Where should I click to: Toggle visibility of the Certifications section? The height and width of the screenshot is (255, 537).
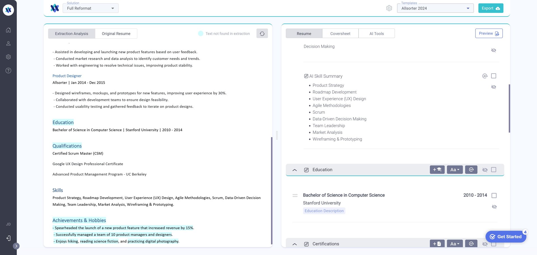(x=485, y=244)
